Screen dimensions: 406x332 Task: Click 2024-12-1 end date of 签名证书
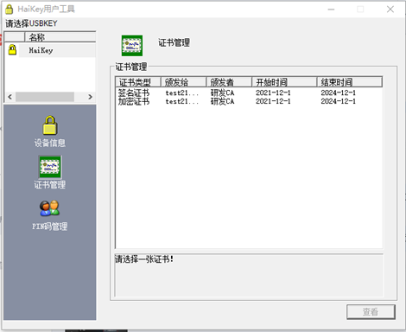[339, 93]
